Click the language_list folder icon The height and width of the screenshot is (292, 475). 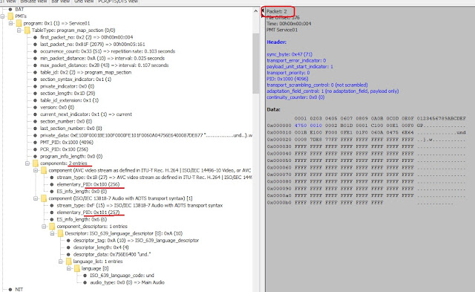pos(69,262)
